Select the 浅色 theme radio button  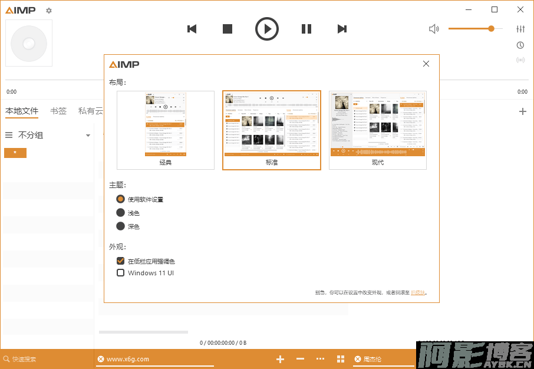pyautogui.click(x=121, y=213)
